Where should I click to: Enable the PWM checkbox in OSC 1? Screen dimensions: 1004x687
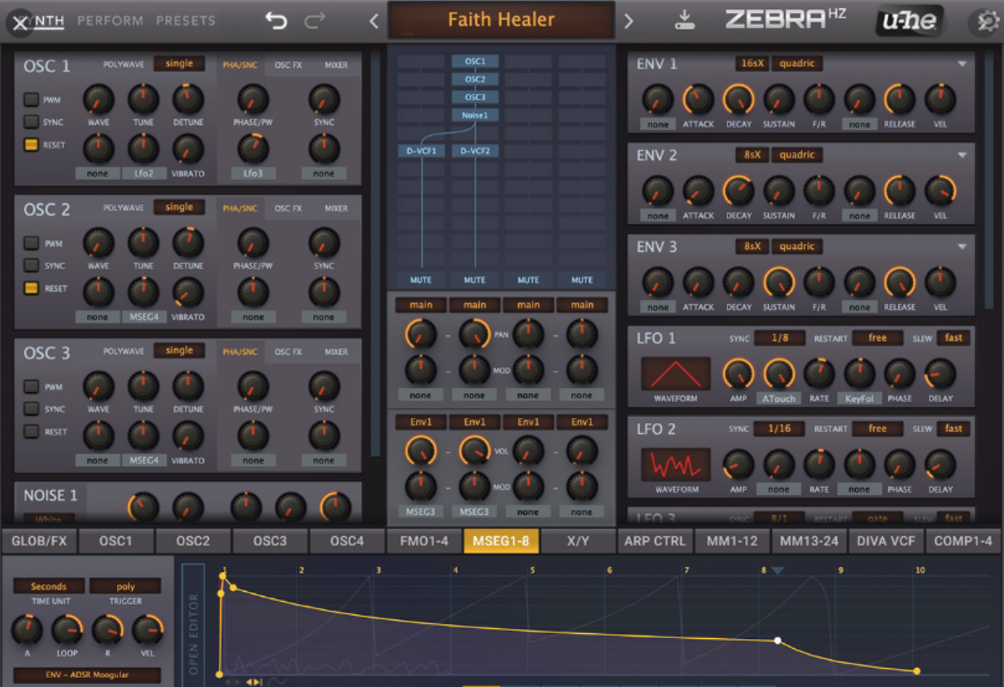31,99
